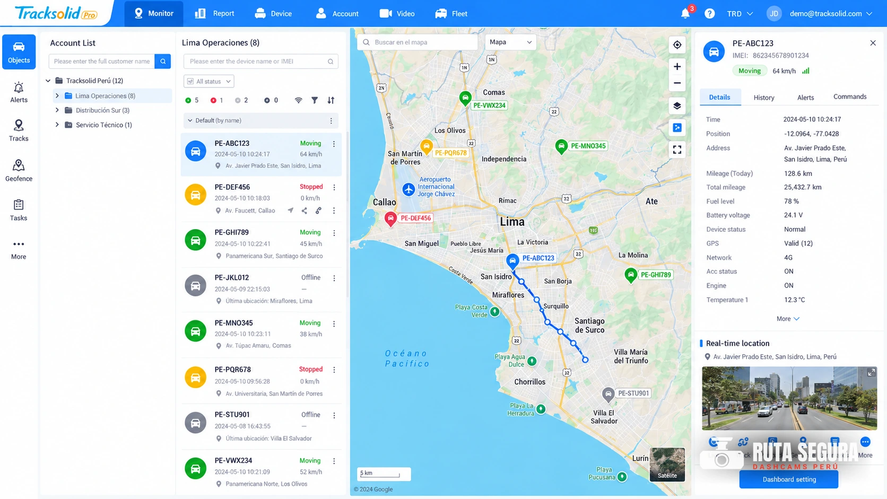Viewport: 887px width, 499px height.
Task: Zoom out on the map
Action: (x=677, y=83)
